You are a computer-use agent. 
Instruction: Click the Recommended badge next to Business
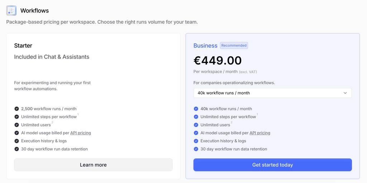234,45
